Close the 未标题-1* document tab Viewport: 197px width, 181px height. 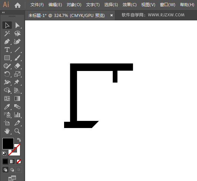(x=112, y=15)
